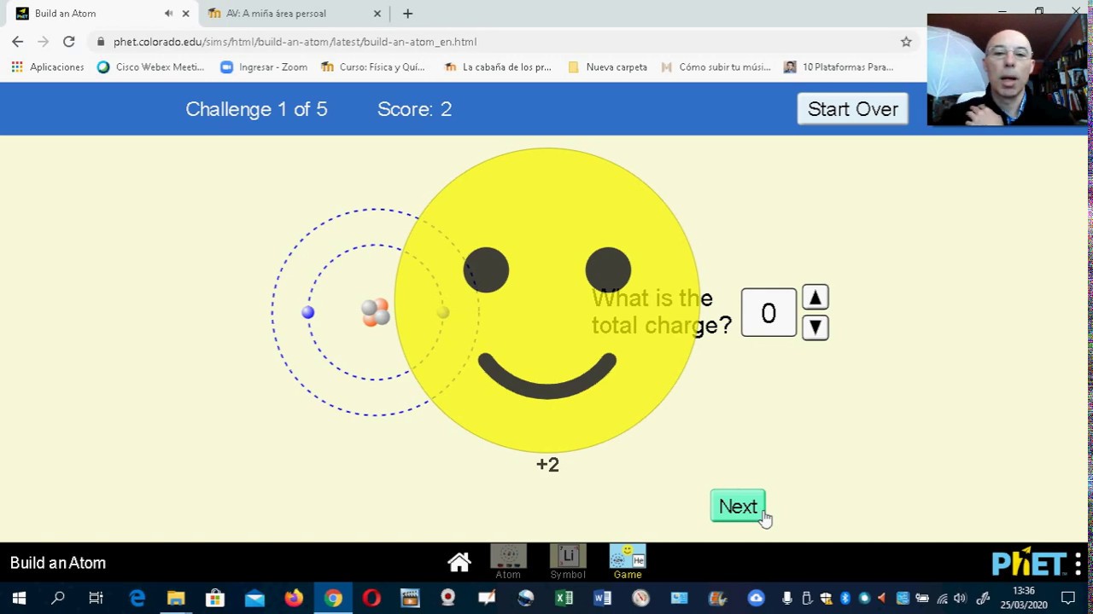Screen dimensions: 1093x614
Task: Open the Ingresar - Zoom bookmark
Action: [x=264, y=67]
